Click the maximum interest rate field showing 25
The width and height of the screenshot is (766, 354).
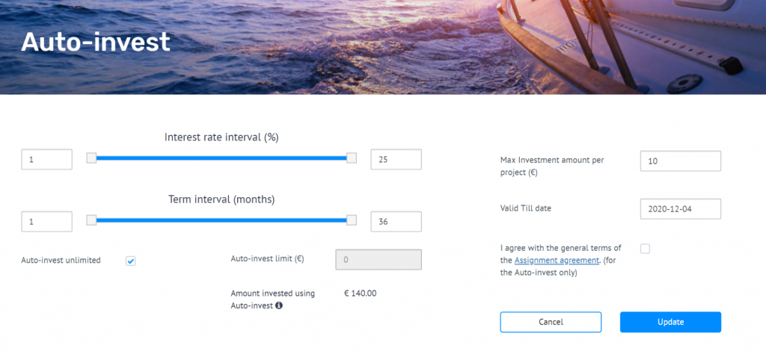[396, 159]
